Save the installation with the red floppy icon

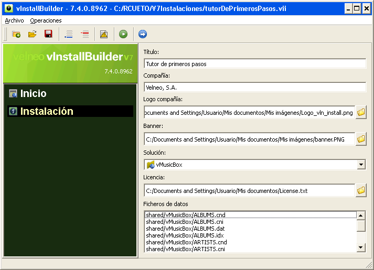click(x=48, y=34)
